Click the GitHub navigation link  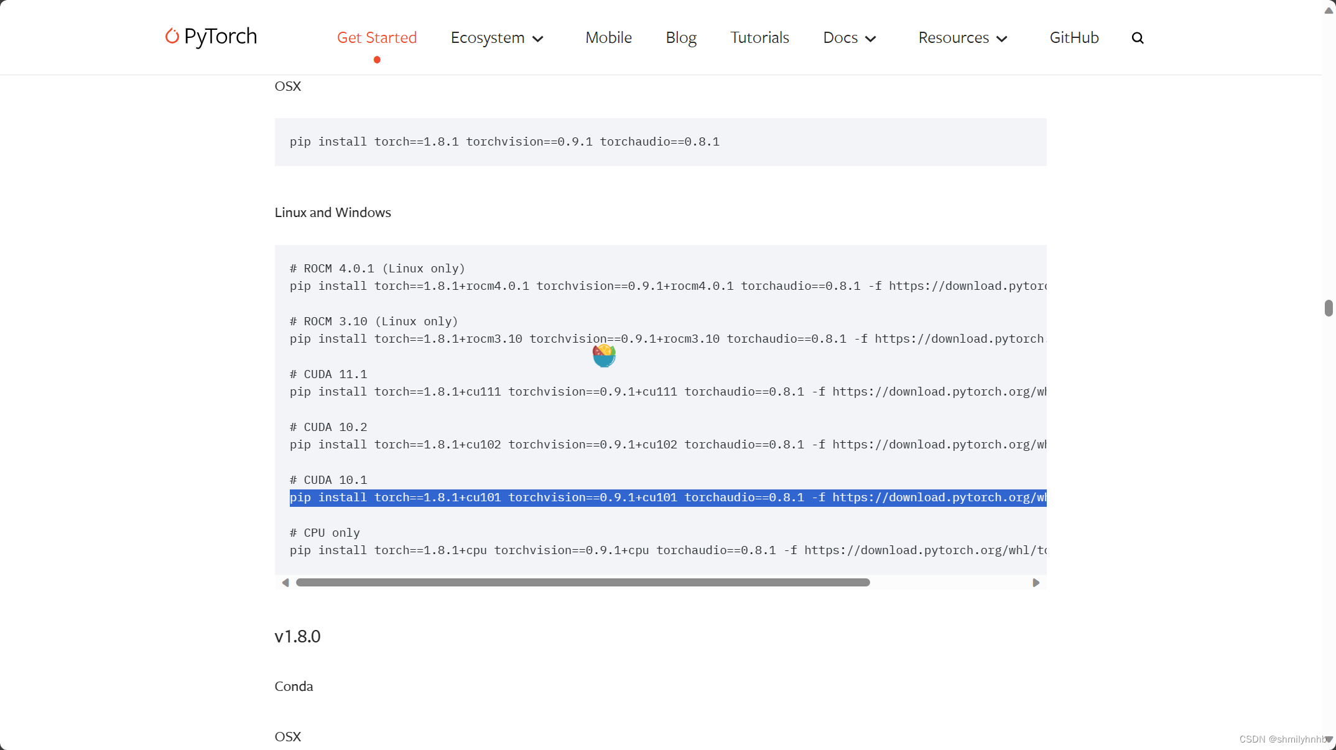pos(1075,37)
